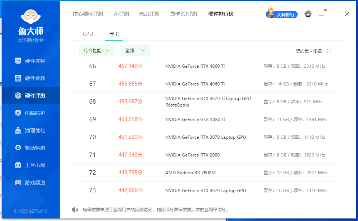Screen dimensions: 358x221
Task: Click the user avatar icon
Action: tap(308, 14)
